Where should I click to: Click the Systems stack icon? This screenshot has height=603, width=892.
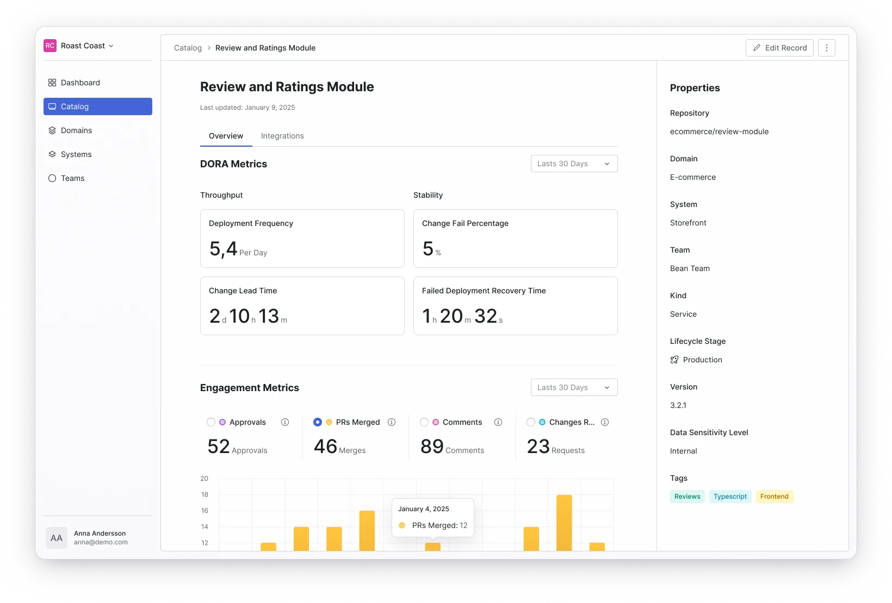tap(52, 154)
